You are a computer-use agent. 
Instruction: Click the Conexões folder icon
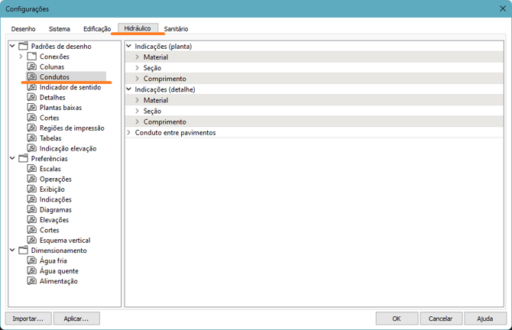pyautogui.click(x=32, y=57)
